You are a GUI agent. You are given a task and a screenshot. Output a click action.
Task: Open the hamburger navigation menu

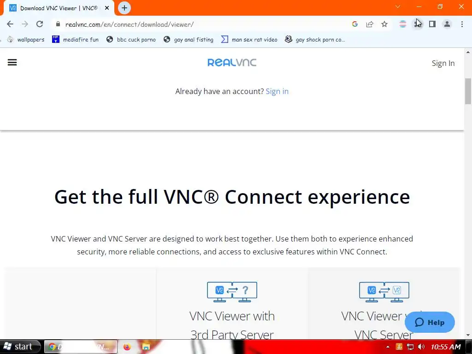coord(12,62)
